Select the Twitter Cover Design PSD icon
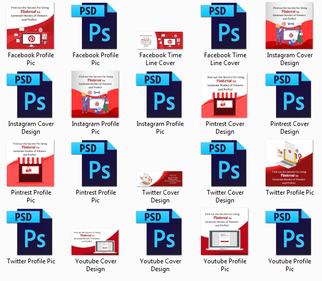322x281 pixels. click(224, 163)
